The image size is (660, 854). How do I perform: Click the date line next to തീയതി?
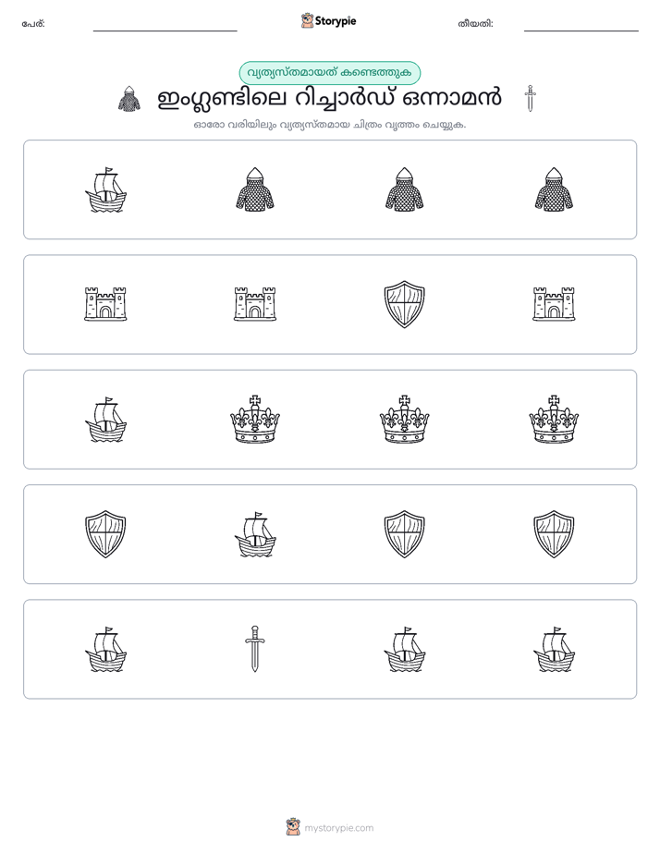581,27
